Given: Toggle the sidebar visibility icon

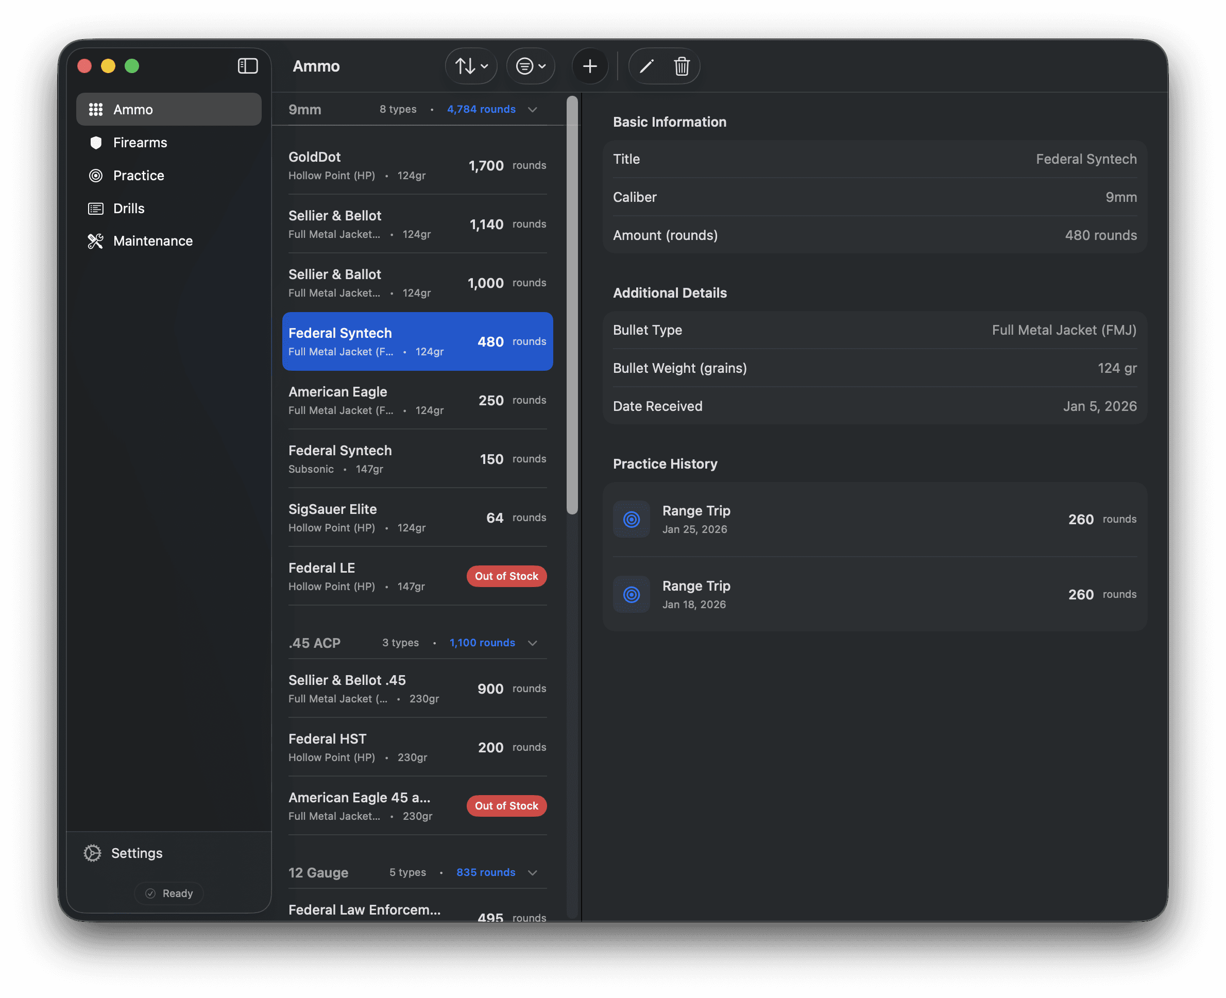Looking at the screenshot, I should 248,65.
